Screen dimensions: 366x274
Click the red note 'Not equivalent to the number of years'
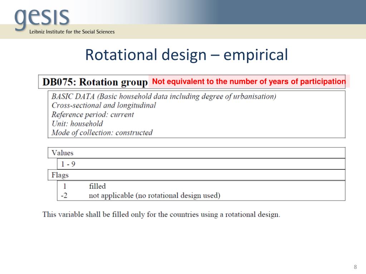(249, 81)
